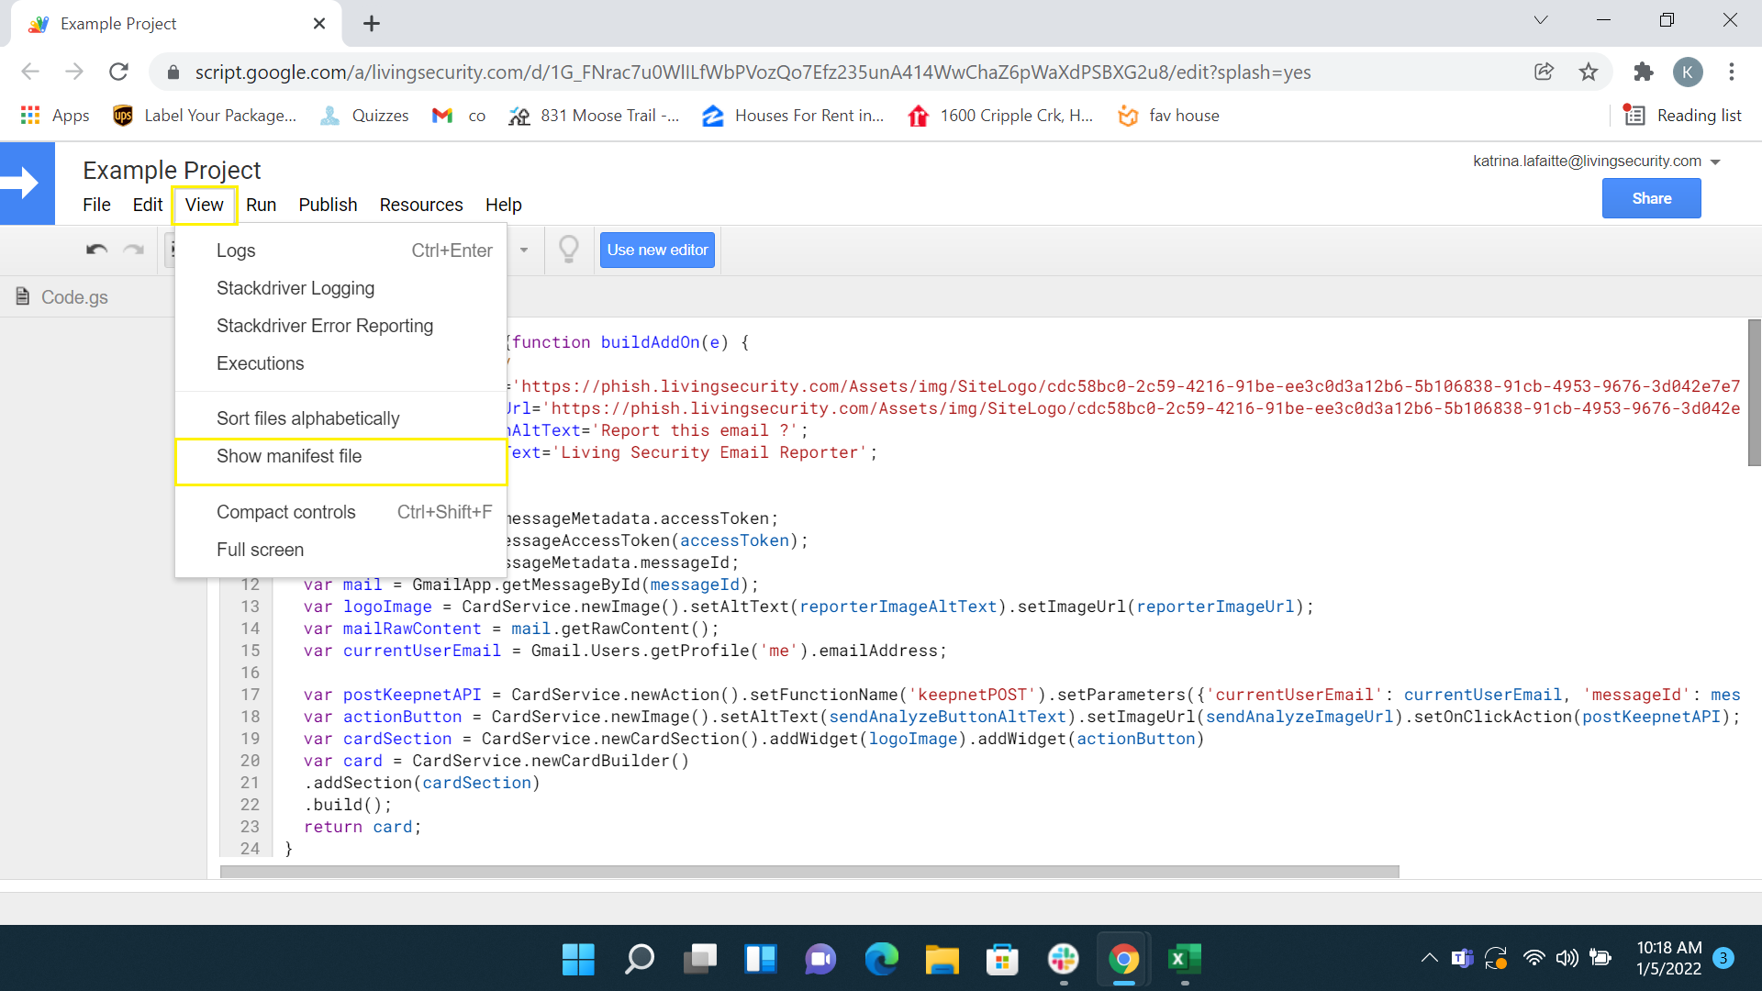Open the Houses For Rent bookmark

coord(793,116)
